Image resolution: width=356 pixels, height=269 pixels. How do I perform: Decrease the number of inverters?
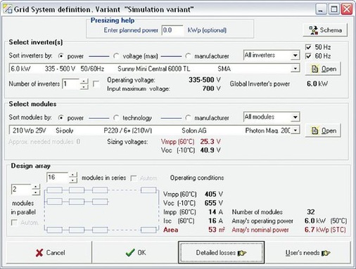(x=84, y=86)
